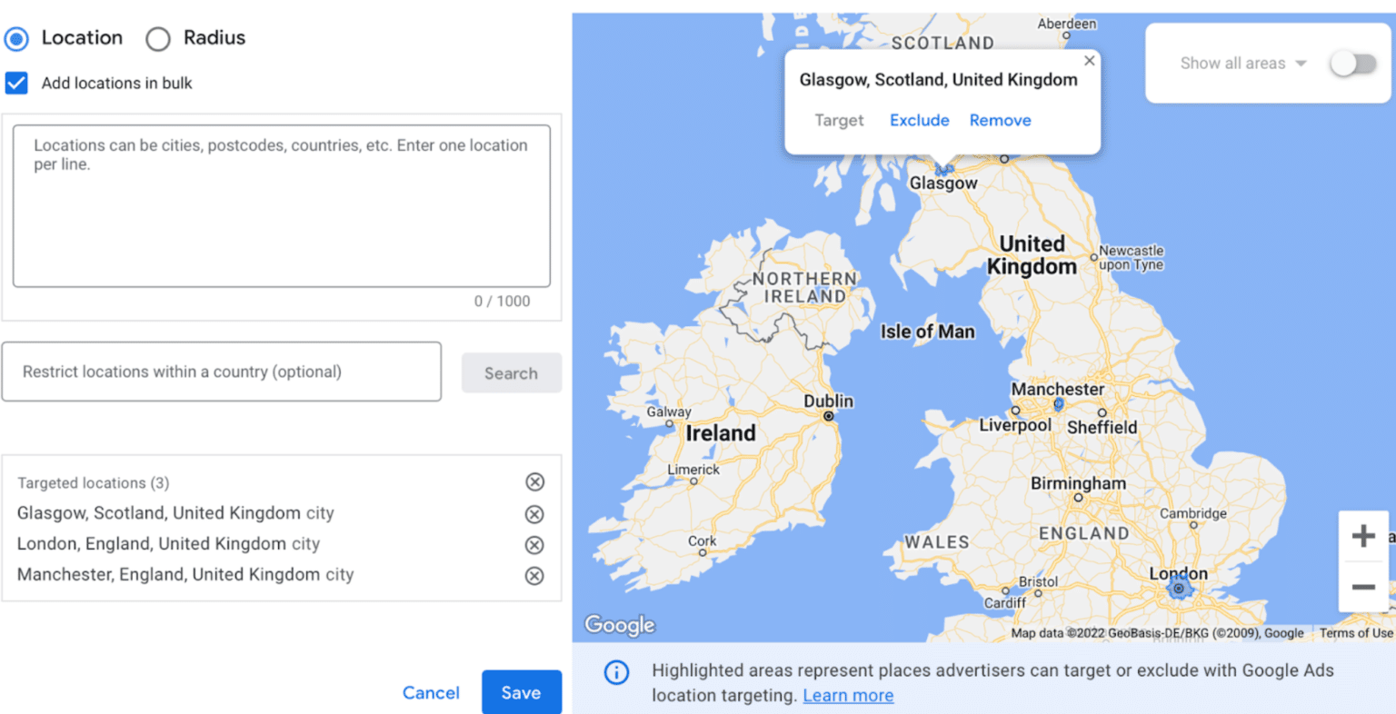Select the Location targeting option
This screenshot has width=1396, height=714.
[16, 39]
